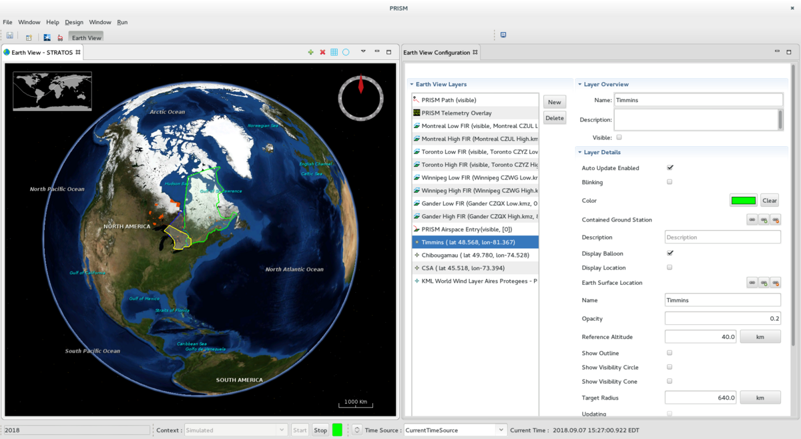The width and height of the screenshot is (801, 439).
Task: Click the Save icon in the main toolbar
Action: point(9,35)
